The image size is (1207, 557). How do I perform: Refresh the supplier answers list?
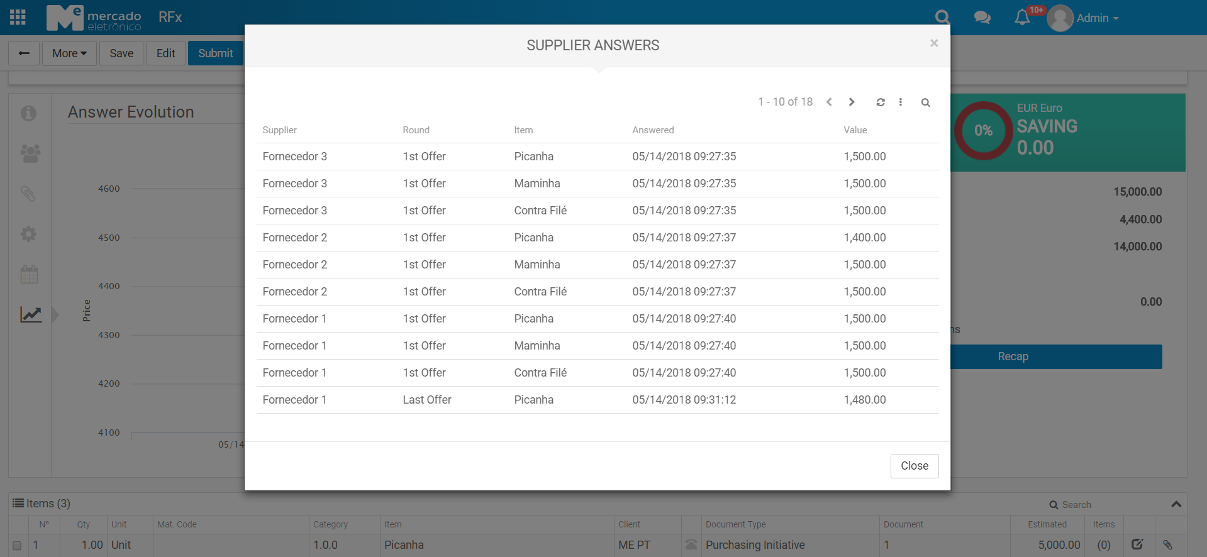coord(881,102)
